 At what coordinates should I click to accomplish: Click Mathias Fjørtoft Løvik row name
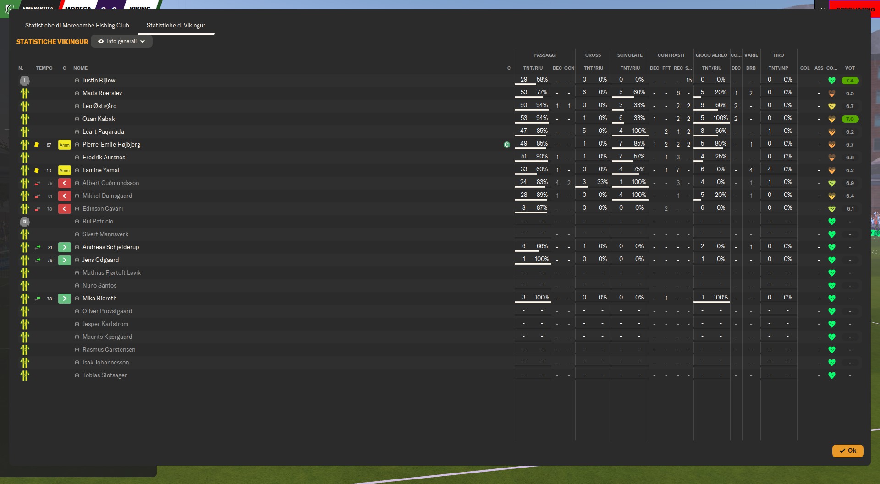tap(111, 273)
